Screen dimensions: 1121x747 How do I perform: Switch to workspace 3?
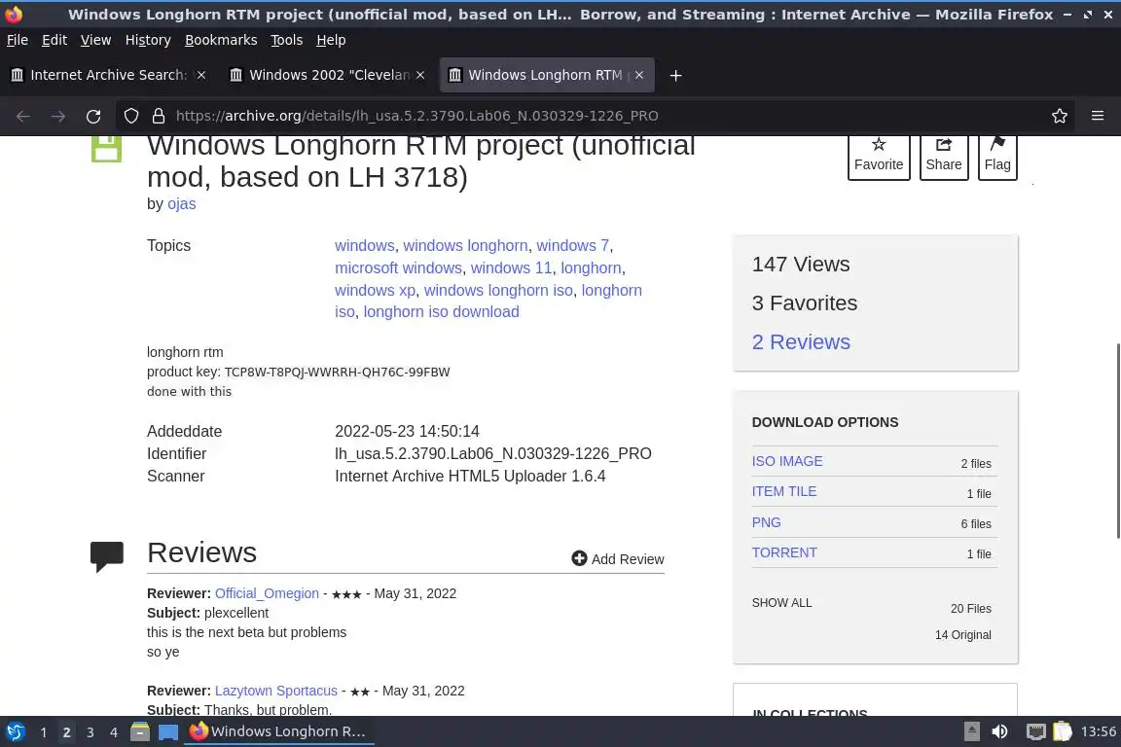click(x=90, y=732)
